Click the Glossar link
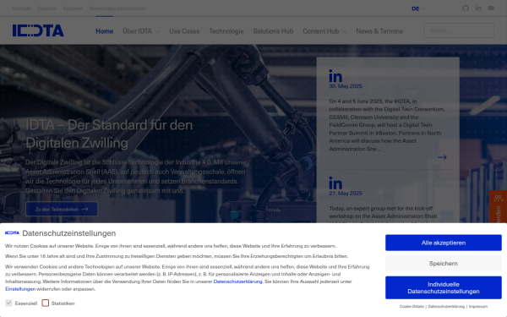This screenshot has width=507, height=317. click(x=47, y=8)
